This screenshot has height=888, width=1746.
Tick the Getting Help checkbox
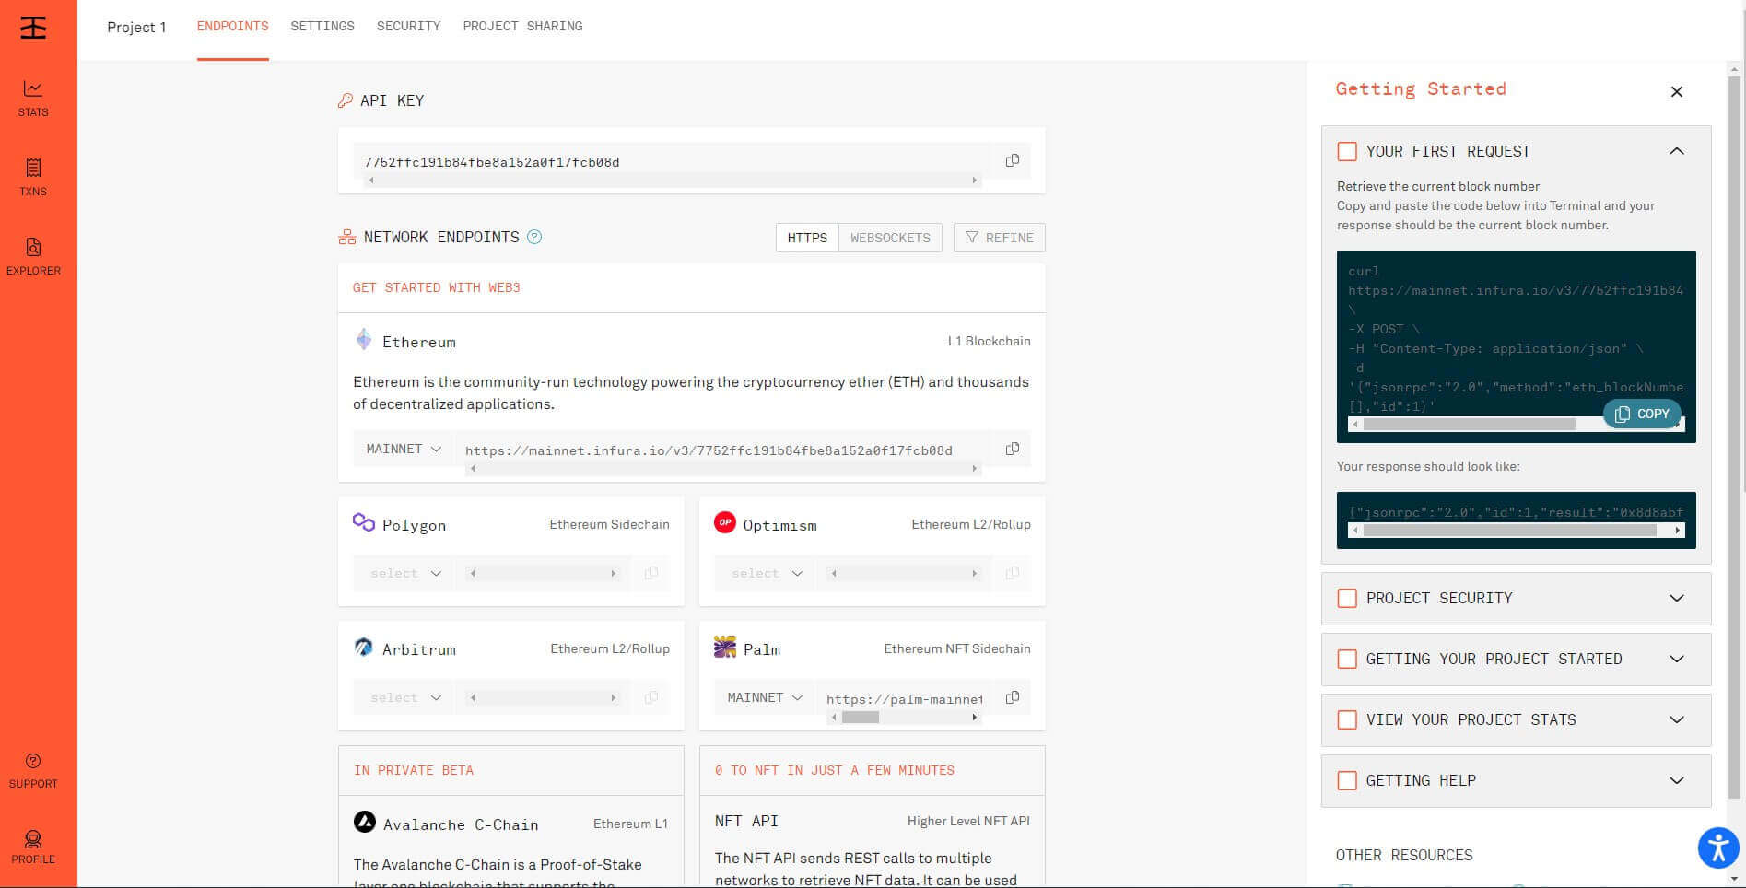1347,780
